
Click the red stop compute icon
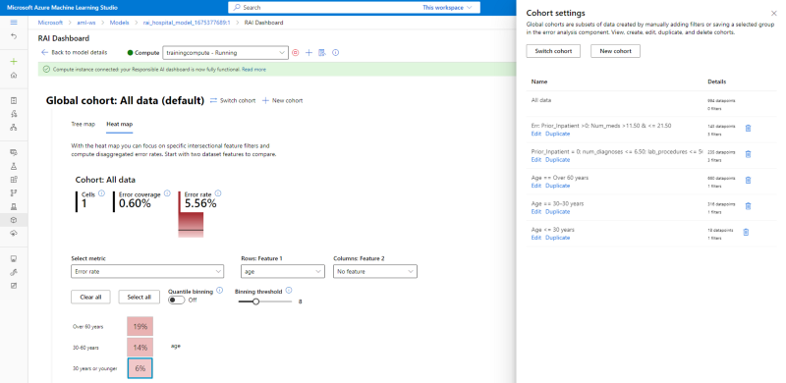pos(296,53)
